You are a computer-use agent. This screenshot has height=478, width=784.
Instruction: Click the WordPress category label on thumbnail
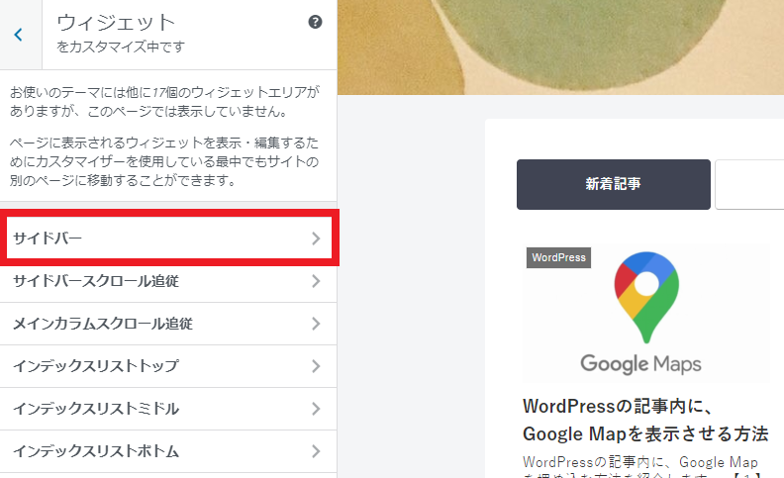pyautogui.click(x=558, y=257)
